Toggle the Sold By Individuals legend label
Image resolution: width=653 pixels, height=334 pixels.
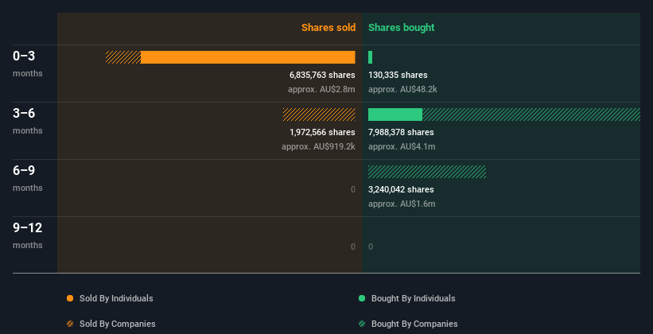coord(116,298)
